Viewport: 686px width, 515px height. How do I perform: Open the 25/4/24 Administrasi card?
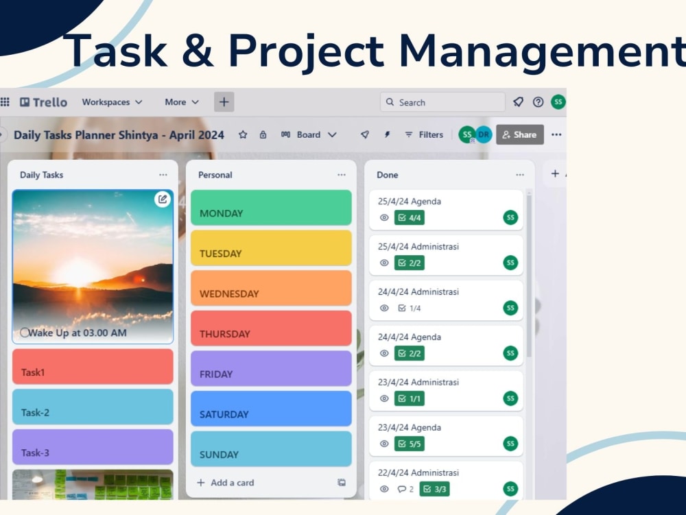[447, 255]
